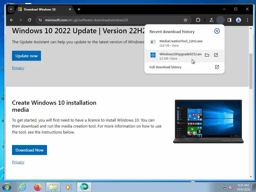This screenshot has height=192, width=256.
Task: Launch Internet Explorer from the taskbar
Action: [x=22, y=187]
